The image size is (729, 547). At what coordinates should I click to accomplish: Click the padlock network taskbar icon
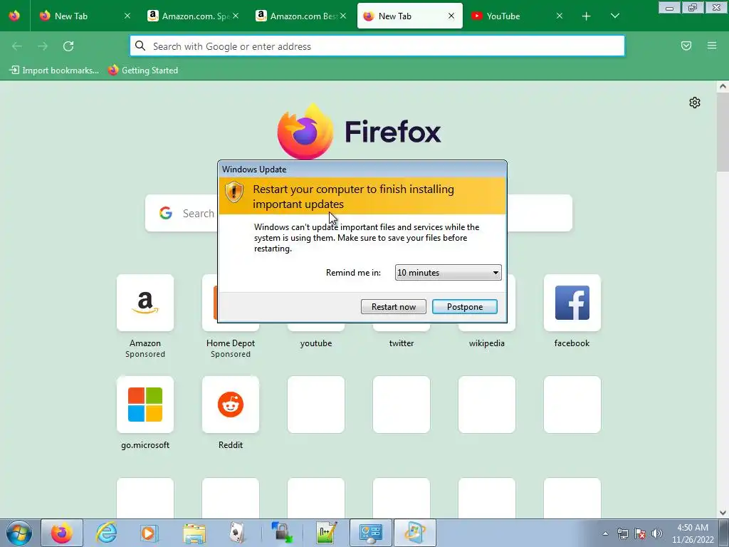coord(281,533)
